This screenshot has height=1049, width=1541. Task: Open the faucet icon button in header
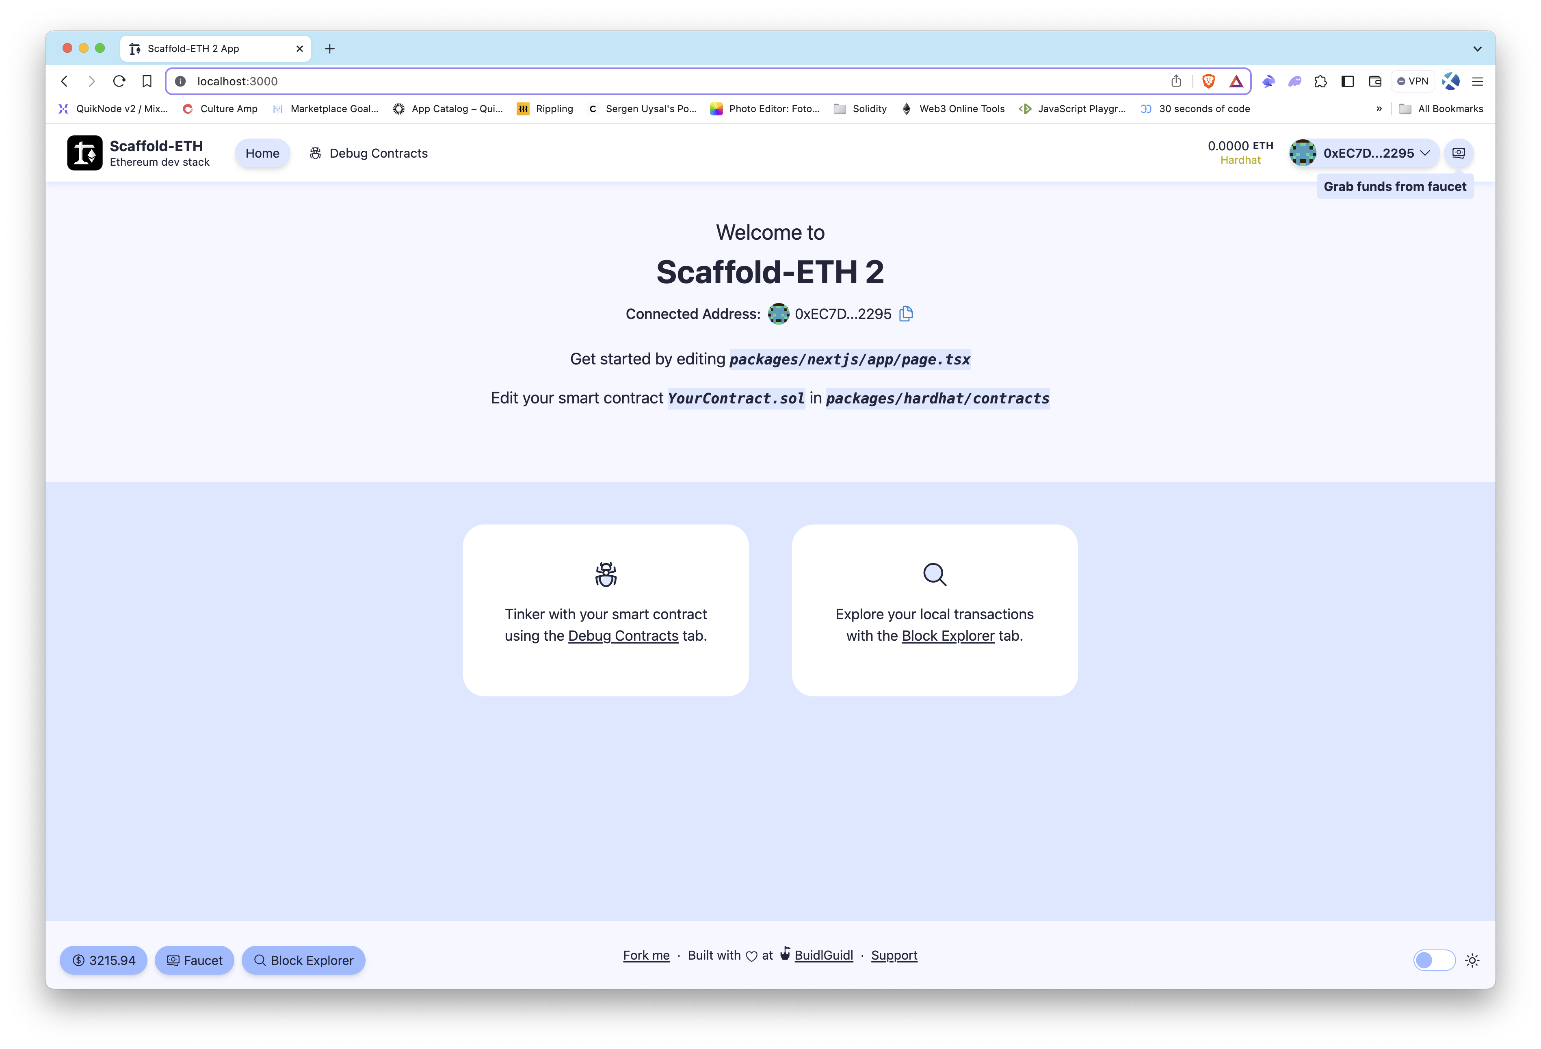pyautogui.click(x=1458, y=153)
